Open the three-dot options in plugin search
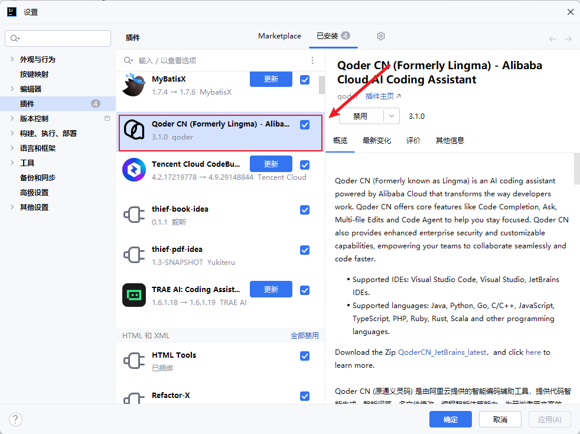Viewport: 580px width, 434px height. [x=312, y=60]
